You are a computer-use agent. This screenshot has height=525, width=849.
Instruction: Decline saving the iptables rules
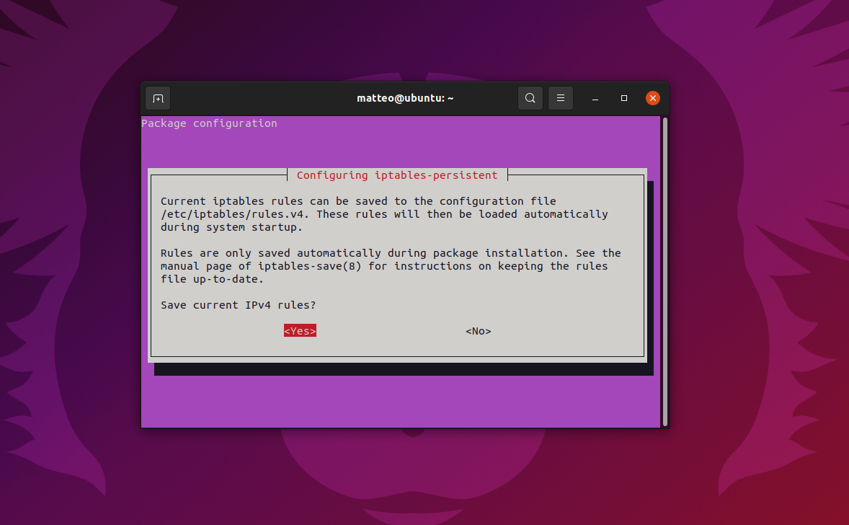pyautogui.click(x=478, y=330)
